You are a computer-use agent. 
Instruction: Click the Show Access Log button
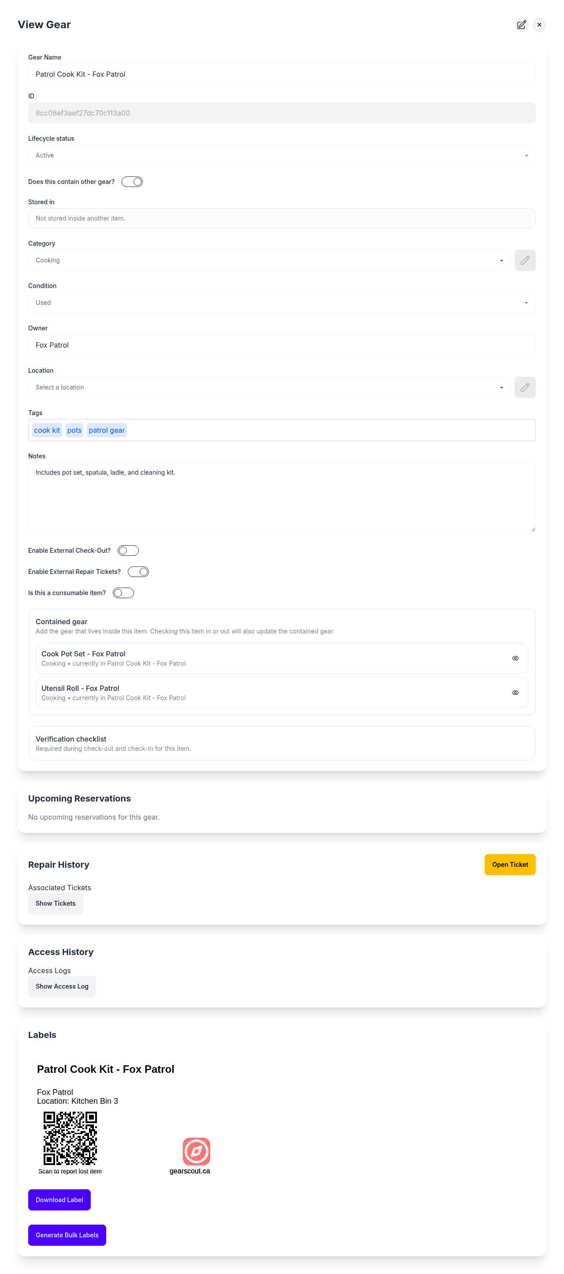[62, 986]
